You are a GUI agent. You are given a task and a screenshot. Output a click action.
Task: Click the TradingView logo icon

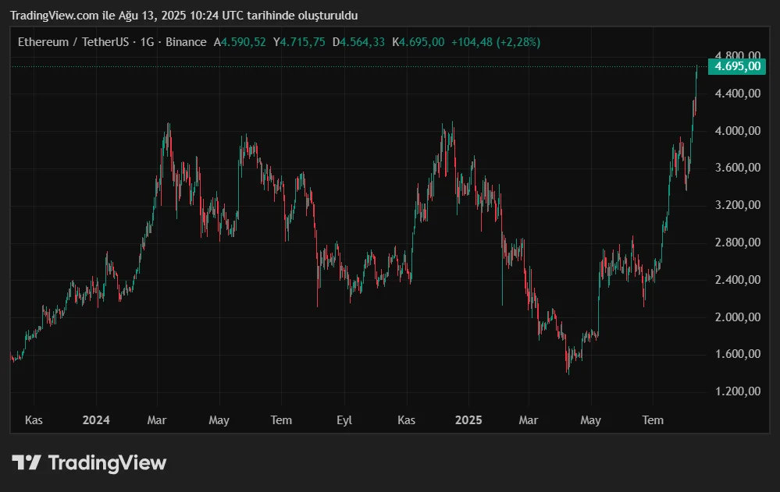pyautogui.click(x=27, y=462)
